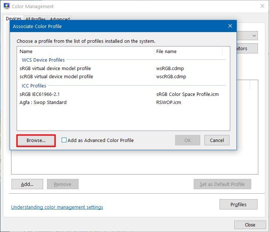Viewport: 269px width, 232px height.
Task: Open the device dropdown arrow
Action: tap(254, 36)
